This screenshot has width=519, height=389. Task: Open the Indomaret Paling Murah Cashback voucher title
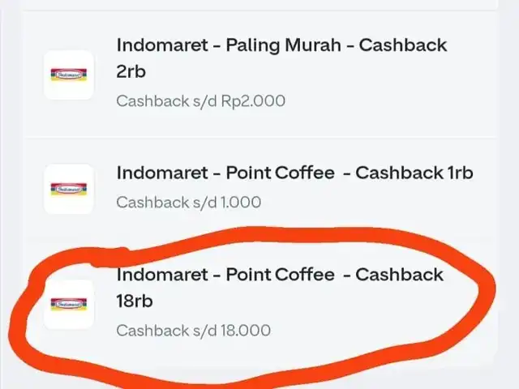click(281, 58)
